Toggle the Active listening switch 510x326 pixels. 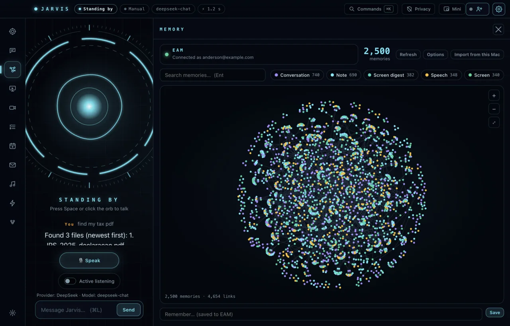[x=70, y=281]
